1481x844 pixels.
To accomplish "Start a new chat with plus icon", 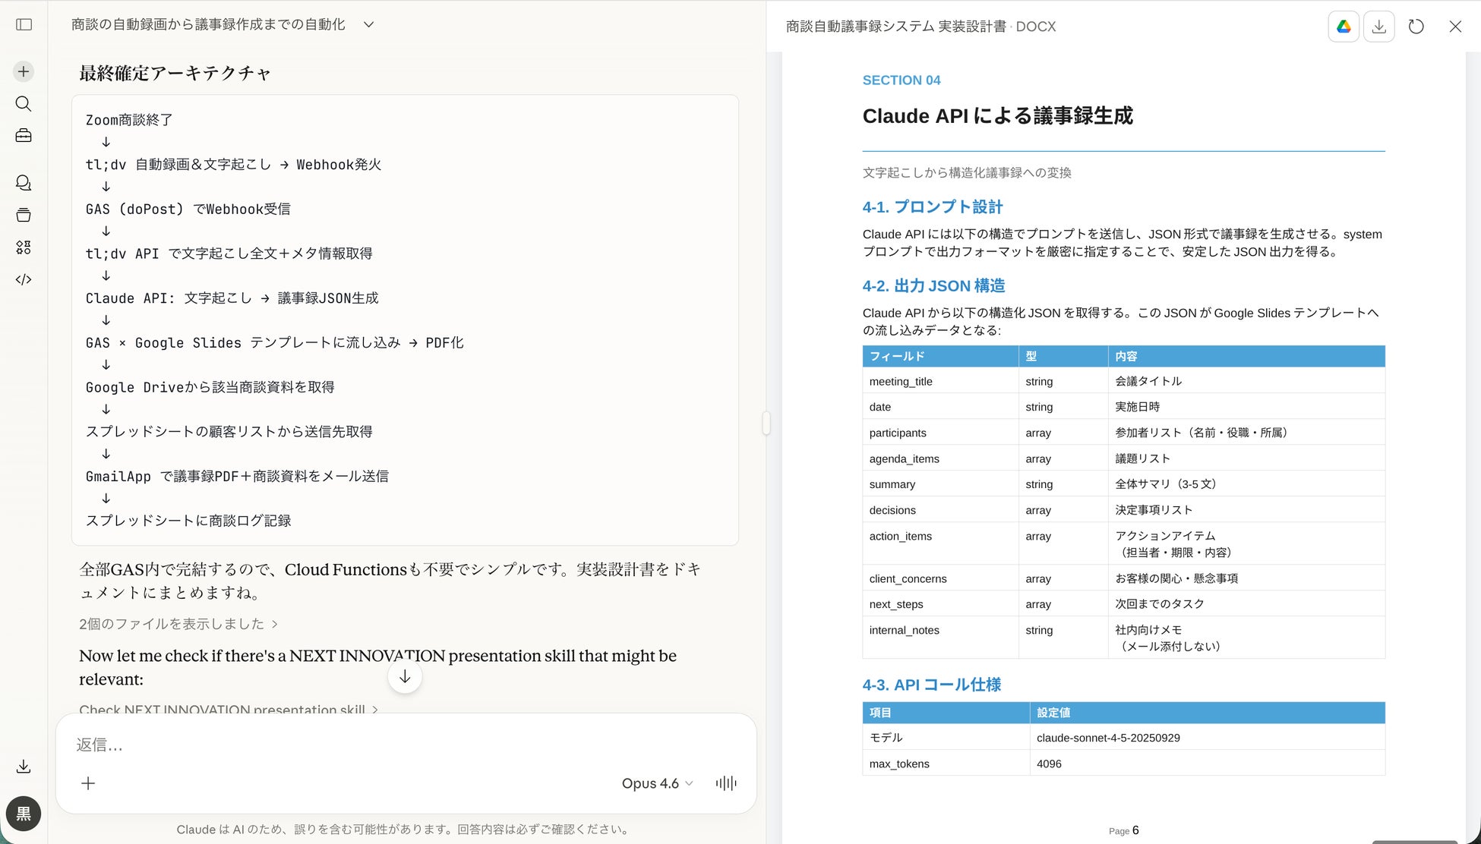I will pyautogui.click(x=24, y=71).
